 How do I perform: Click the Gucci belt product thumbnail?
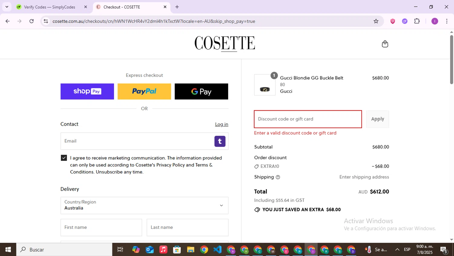coord(265,85)
